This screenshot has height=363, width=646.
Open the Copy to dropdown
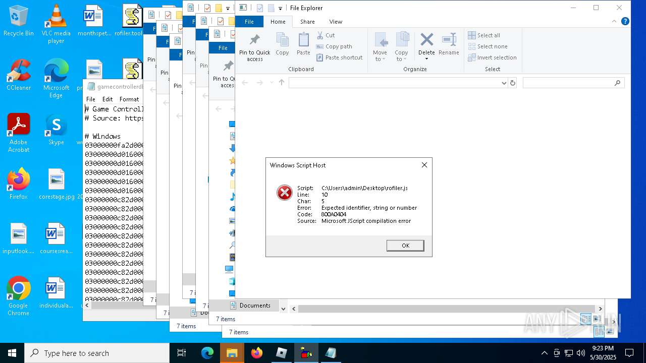[x=401, y=47]
